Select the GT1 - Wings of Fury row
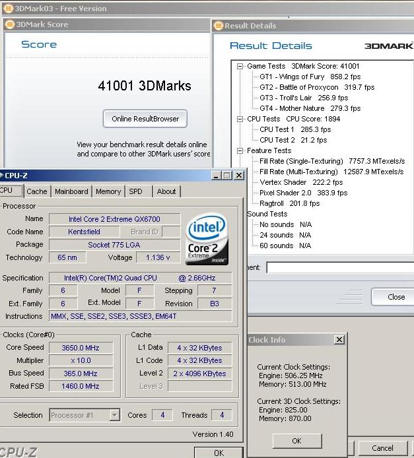 coord(310,77)
